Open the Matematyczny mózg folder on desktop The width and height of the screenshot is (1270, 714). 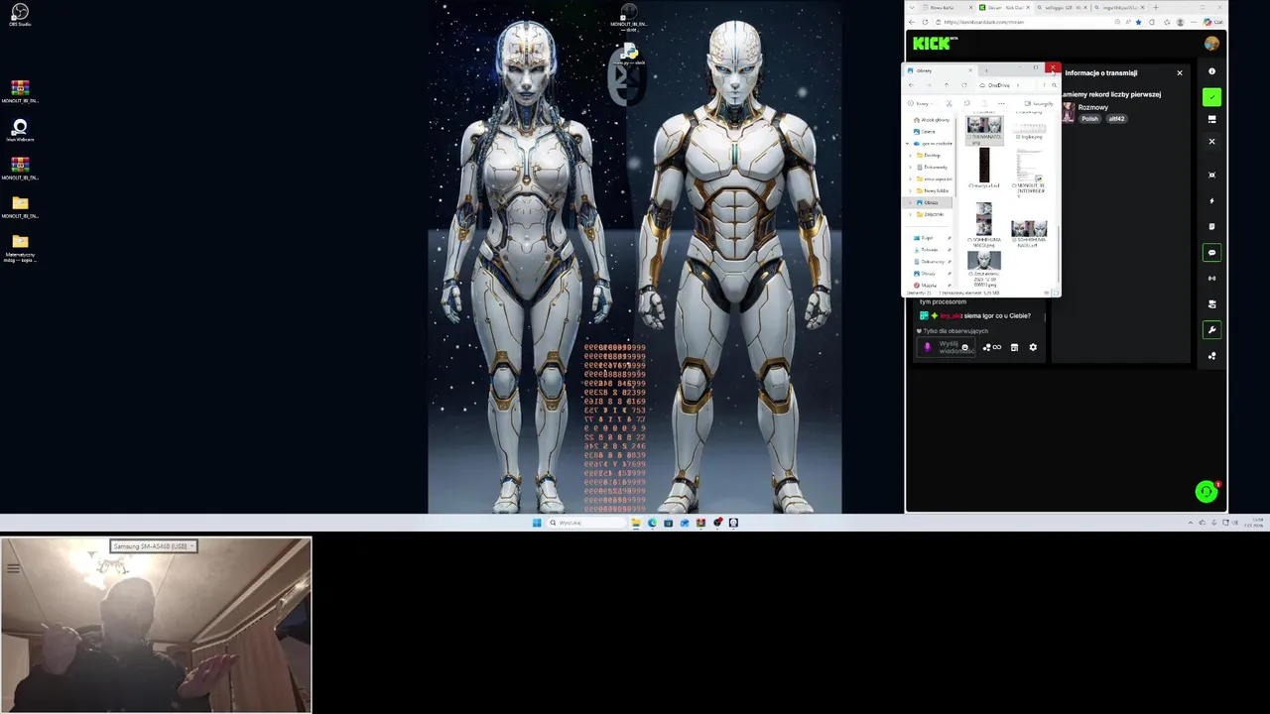click(20, 247)
